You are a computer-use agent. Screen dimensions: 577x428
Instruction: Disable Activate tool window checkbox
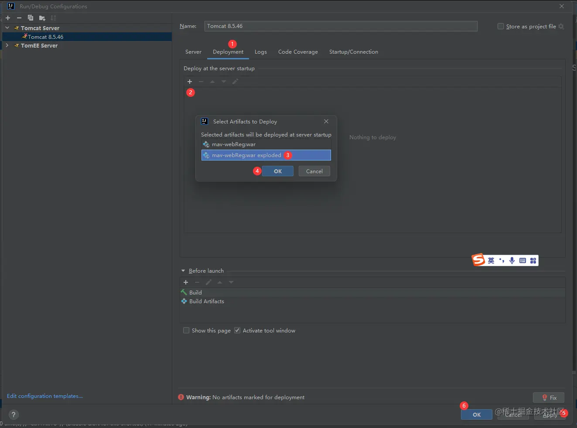pos(237,330)
